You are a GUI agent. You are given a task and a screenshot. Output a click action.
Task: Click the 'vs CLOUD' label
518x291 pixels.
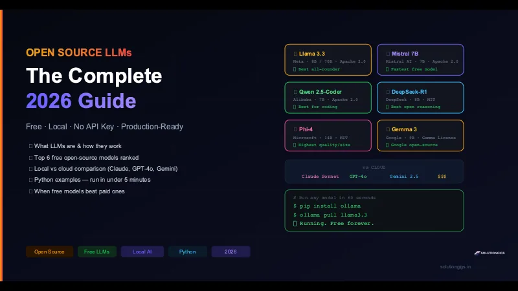click(374, 167)
